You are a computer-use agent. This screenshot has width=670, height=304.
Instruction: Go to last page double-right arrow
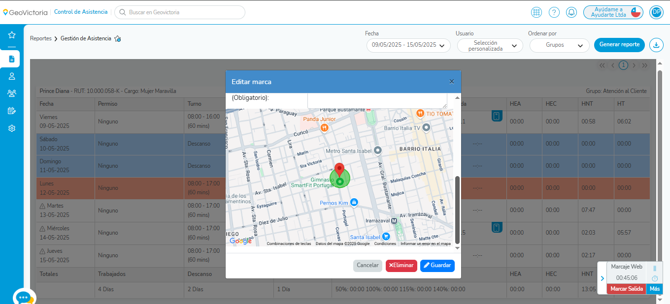644,65
